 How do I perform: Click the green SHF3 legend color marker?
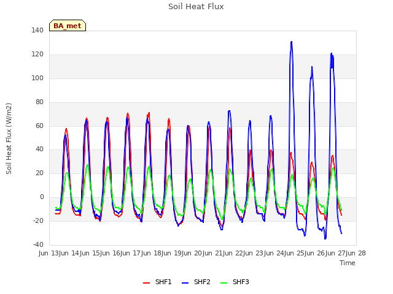click(224, 283)
